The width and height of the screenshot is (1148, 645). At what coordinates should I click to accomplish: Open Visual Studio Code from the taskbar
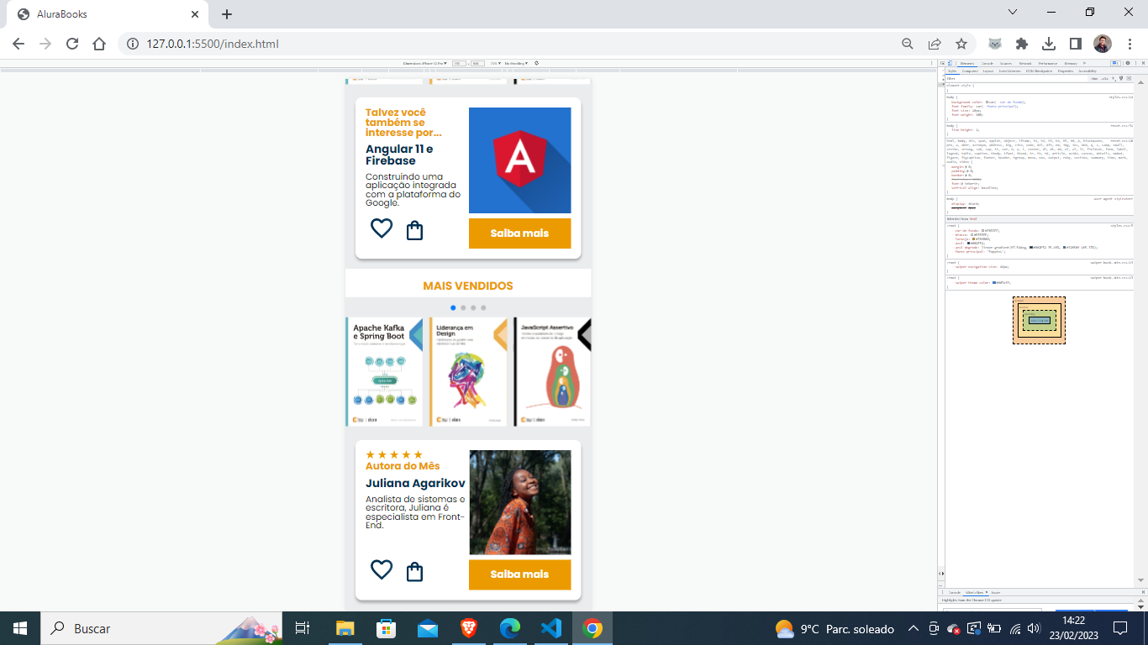[551, 628]
